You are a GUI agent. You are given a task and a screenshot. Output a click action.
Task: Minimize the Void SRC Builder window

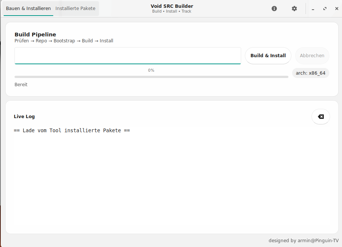click(x=313, y=9)
